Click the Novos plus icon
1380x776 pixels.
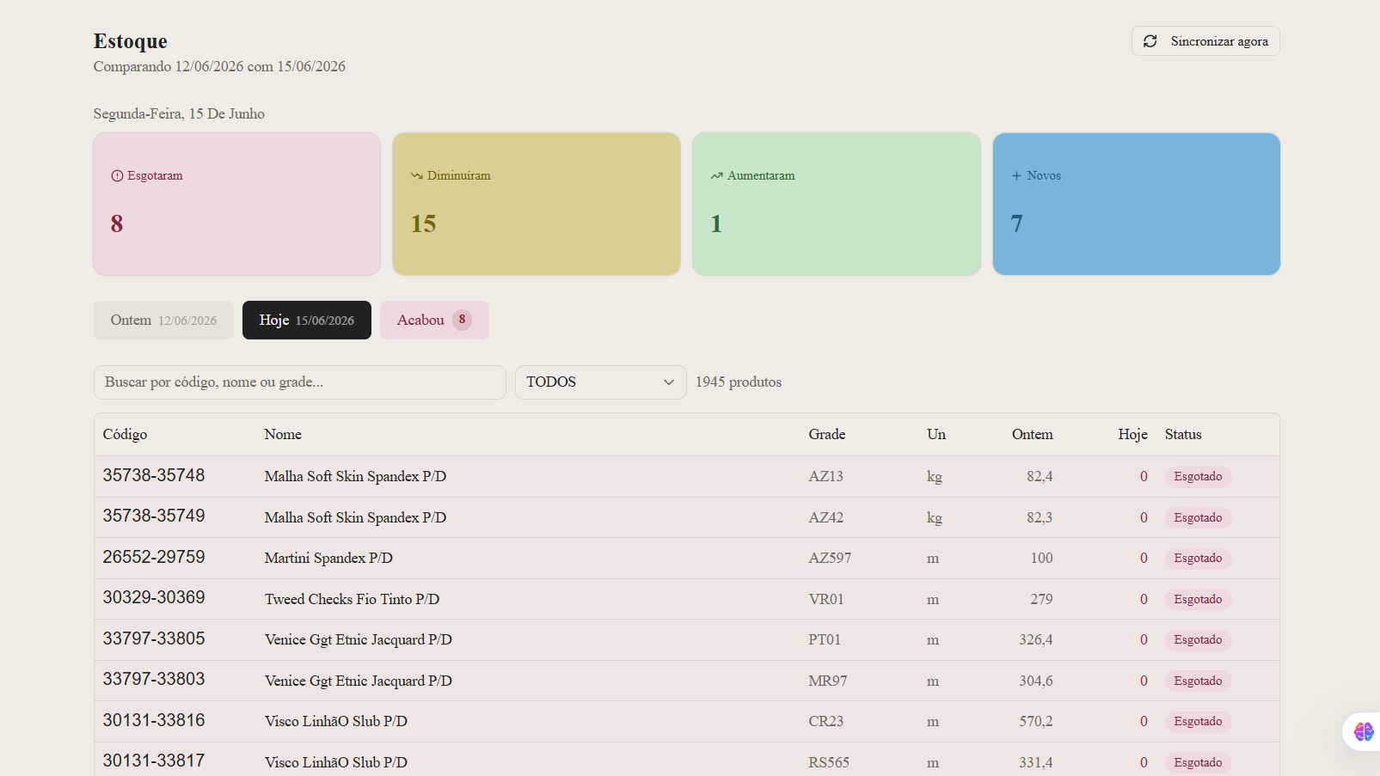click(x=1016, y=175)
